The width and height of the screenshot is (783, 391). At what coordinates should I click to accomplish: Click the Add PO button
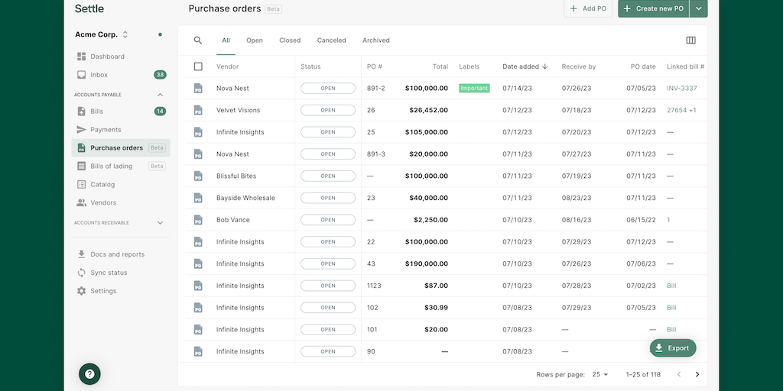point(588,8)
